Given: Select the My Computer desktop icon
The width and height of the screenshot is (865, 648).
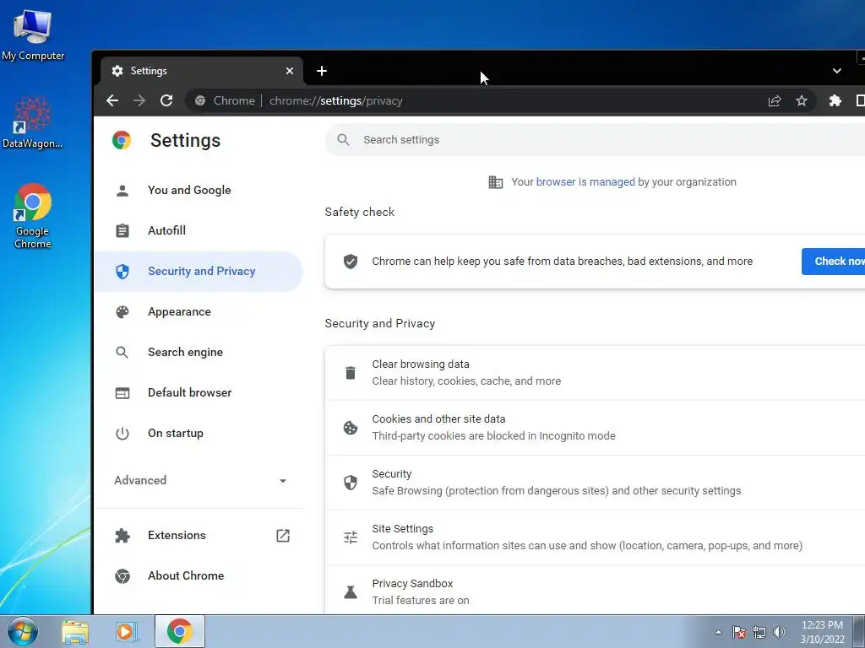Looking at the screenshot, I should pos(33,35).
